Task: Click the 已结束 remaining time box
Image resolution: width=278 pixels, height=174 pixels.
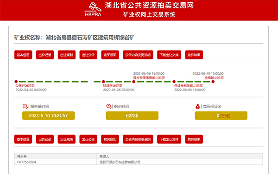Action: click(132, 116)
